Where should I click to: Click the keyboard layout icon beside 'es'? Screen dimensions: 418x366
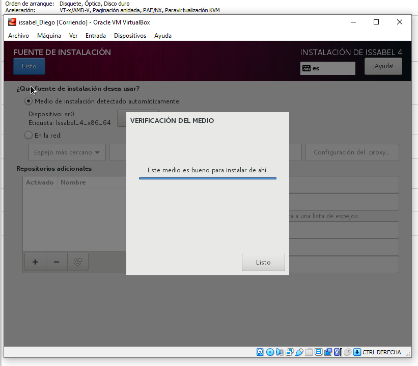[x=306, y=68]
